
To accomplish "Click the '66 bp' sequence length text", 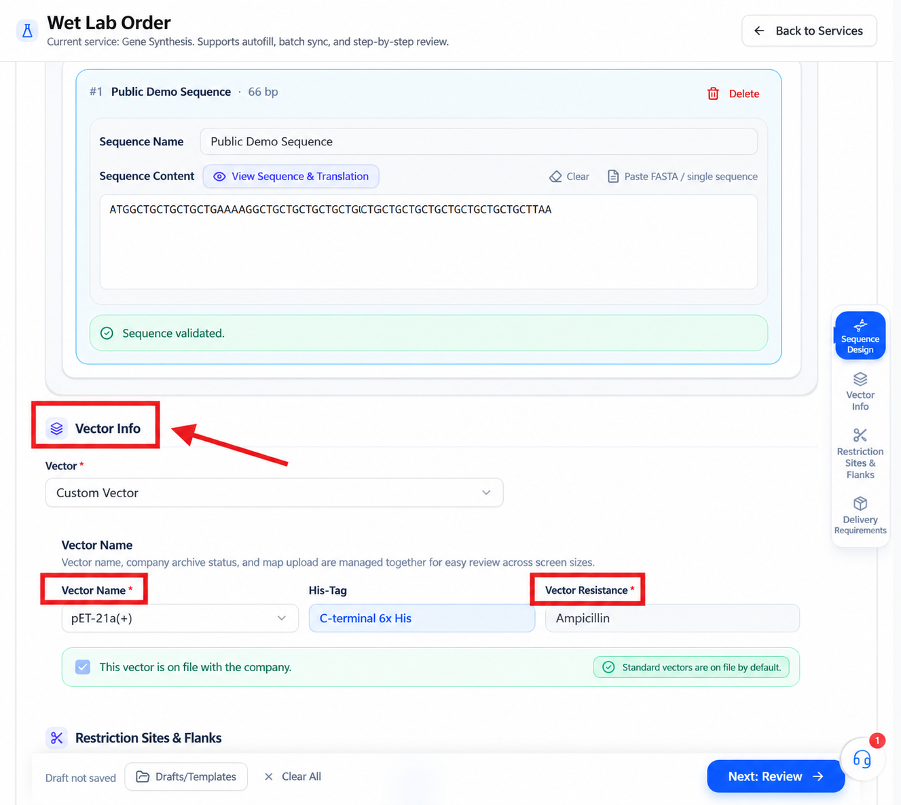I will (x=263, y=92).
